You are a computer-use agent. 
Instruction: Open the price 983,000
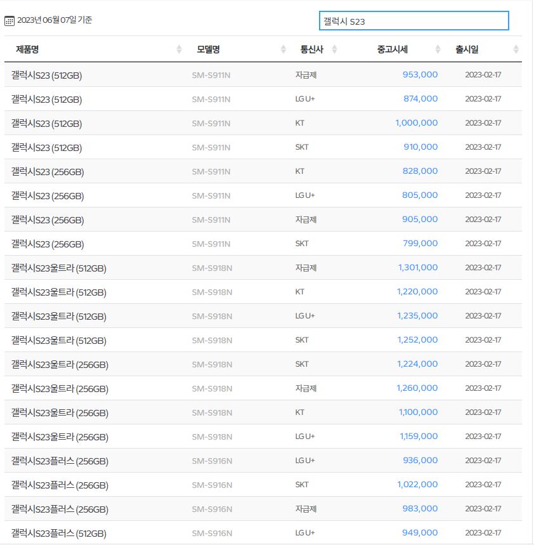coord(420,508)
